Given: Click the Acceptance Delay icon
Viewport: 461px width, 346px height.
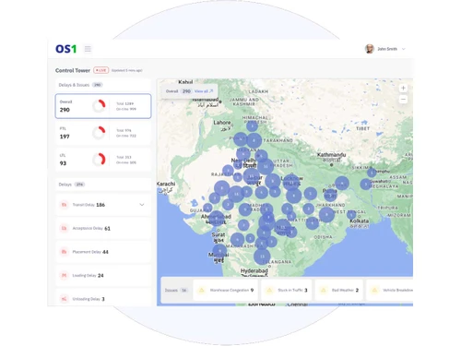Looking at the screenshot, I should [x=64, y=228].
